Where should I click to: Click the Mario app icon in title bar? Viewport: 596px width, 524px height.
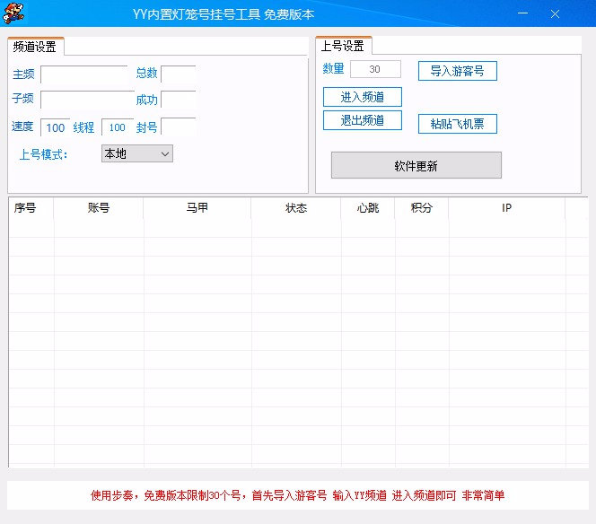[13, 13]
